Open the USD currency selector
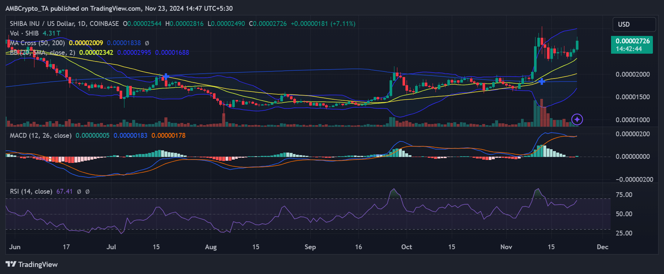This screenshot has height=274, width=664. tap(634, 24)
